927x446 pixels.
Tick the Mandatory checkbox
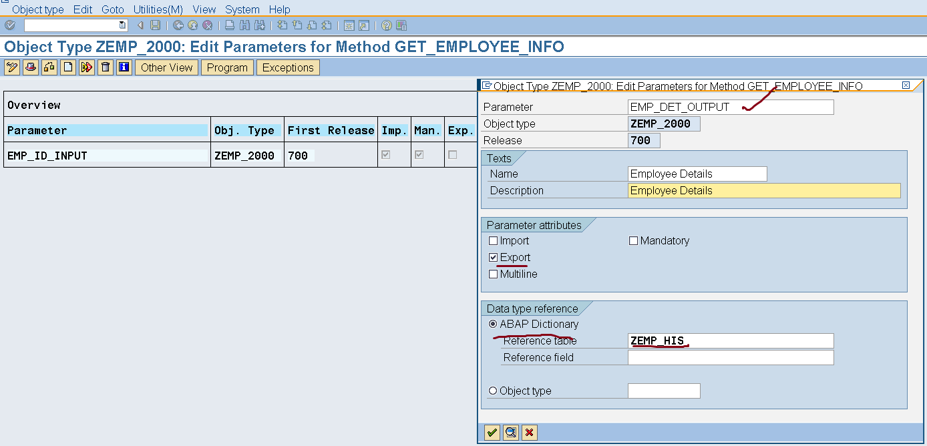click(634, 241)
